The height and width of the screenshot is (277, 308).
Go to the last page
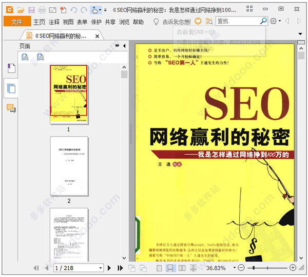(120, 268)
